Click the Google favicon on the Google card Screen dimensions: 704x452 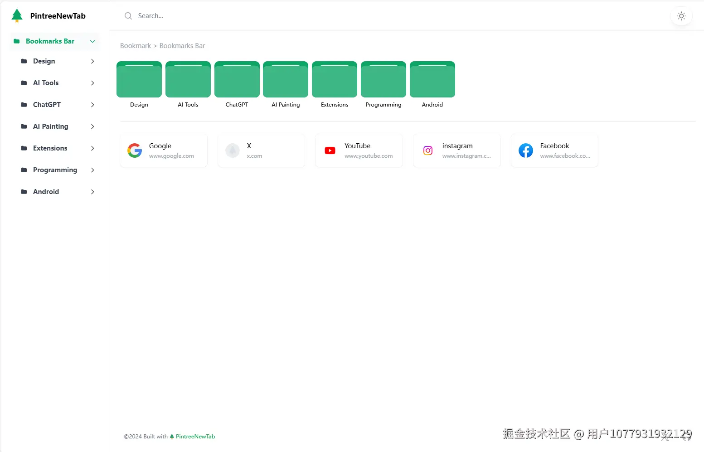point(134,150)
